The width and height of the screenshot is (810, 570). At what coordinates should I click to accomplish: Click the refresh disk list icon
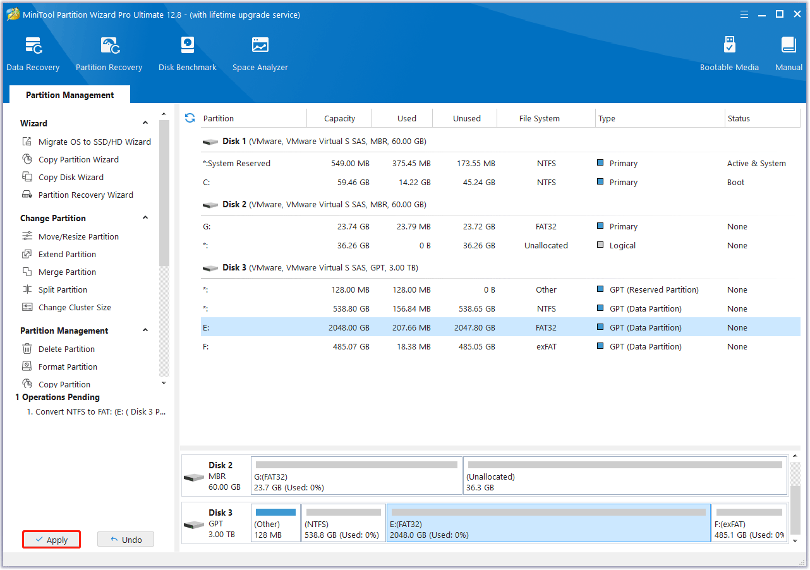[190, 118]
